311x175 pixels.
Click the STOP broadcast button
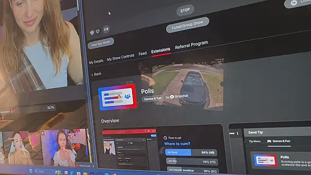click(x=185, y=10)
